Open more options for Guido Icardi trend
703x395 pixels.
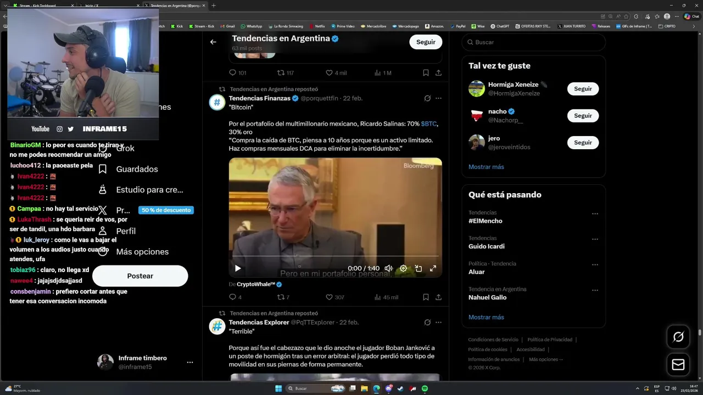595,239
